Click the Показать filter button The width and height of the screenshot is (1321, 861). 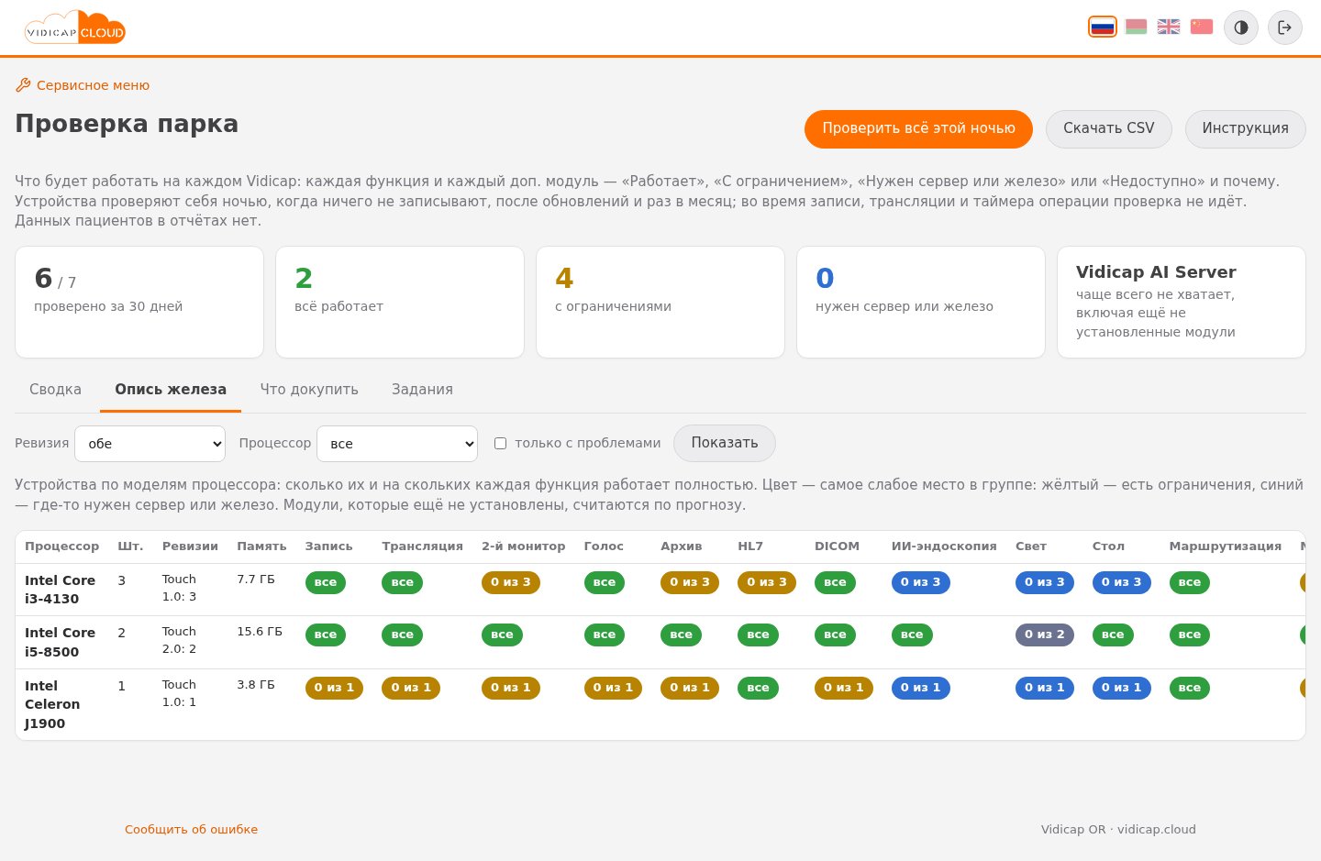pos(725,444)
